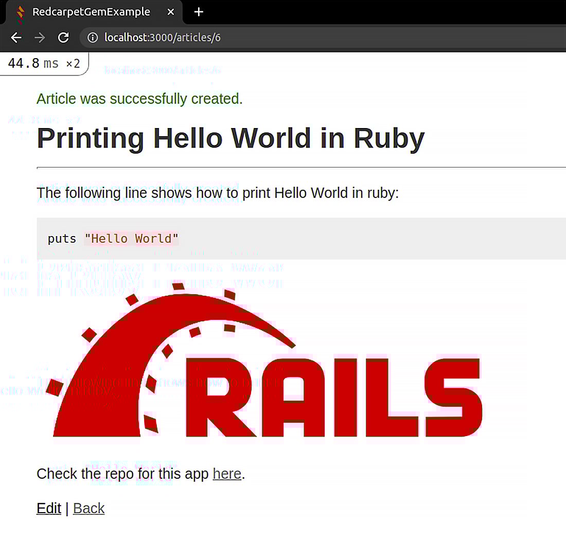
Task: Go to the Back link
Action: coord(89,509)
